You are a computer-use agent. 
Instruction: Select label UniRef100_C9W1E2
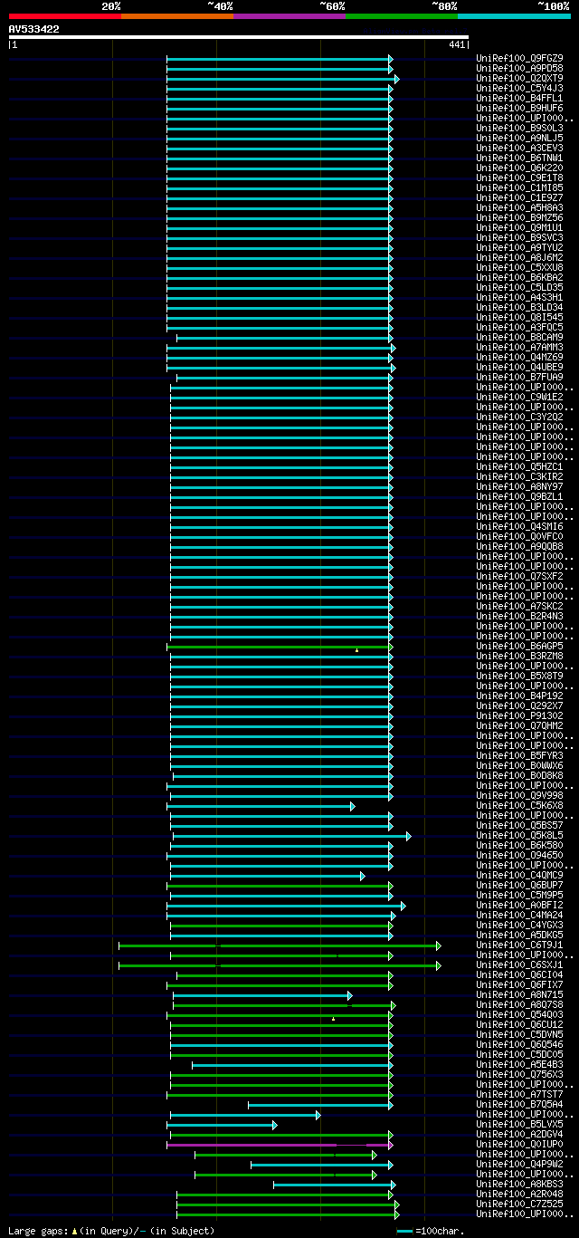click(519, 397)
